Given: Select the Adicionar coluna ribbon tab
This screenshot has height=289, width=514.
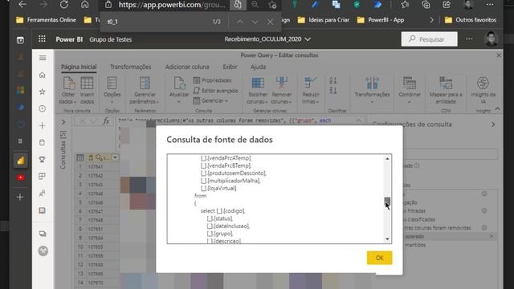Looking at the screenshot, I should (x=187, y=67).
